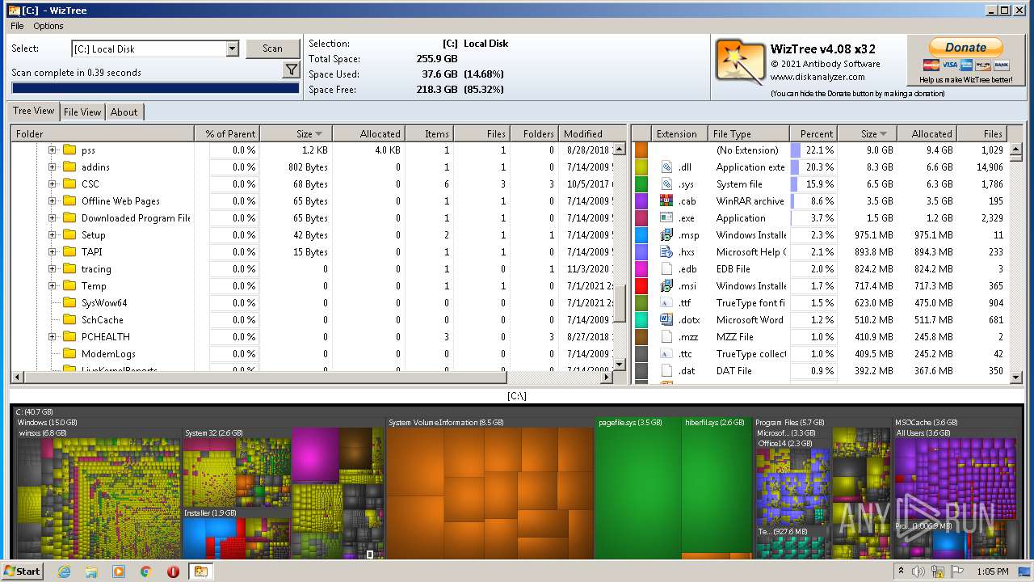Open Windows Explorer from taskbar
The image size is (1034, 582).
click(91, 571)
